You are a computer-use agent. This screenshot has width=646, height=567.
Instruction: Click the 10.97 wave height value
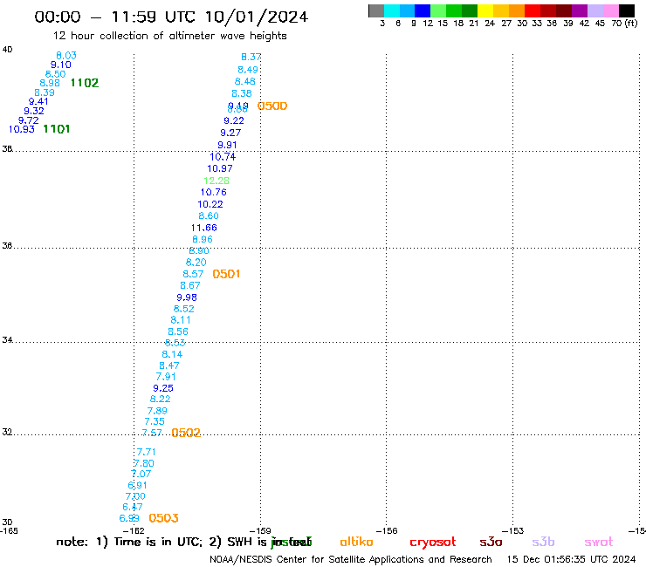(220, 169)
